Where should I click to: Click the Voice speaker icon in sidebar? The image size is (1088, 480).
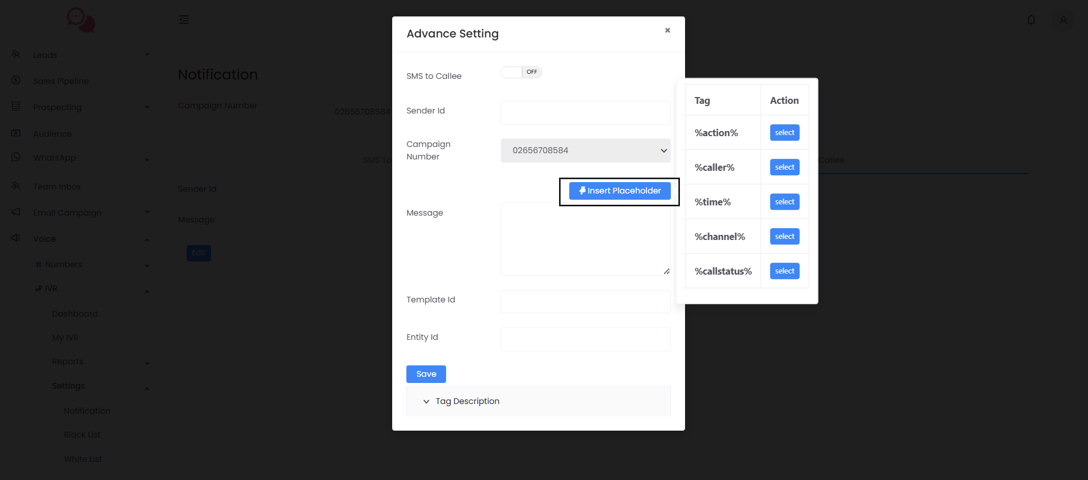(16, 238)
